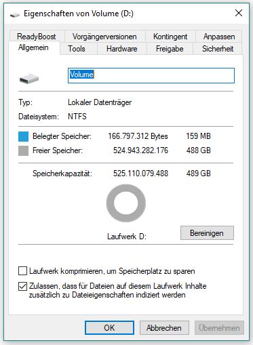Confirm with the OK button
The height and width of the screenshot is (345, 253).
point(109,327)
